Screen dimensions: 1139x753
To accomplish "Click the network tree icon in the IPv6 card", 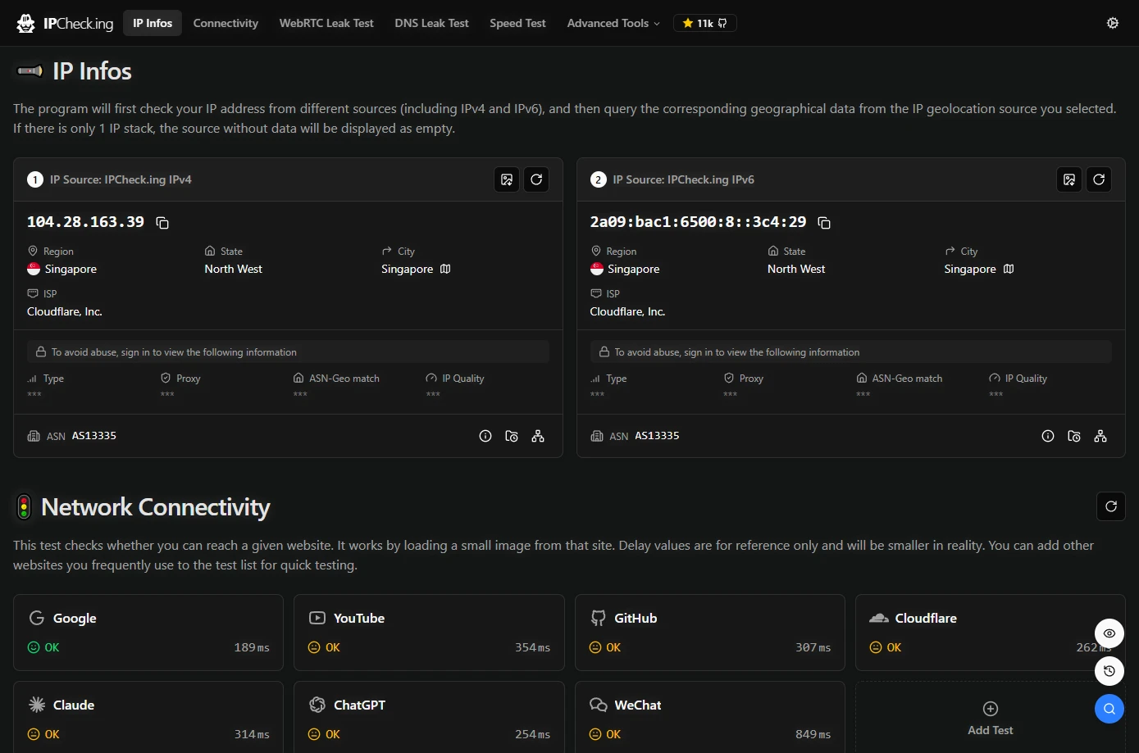I will tap(1100, 436).
